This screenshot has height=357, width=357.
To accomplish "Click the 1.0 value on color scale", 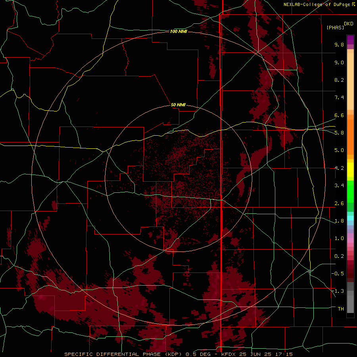I will coord(339,238).
